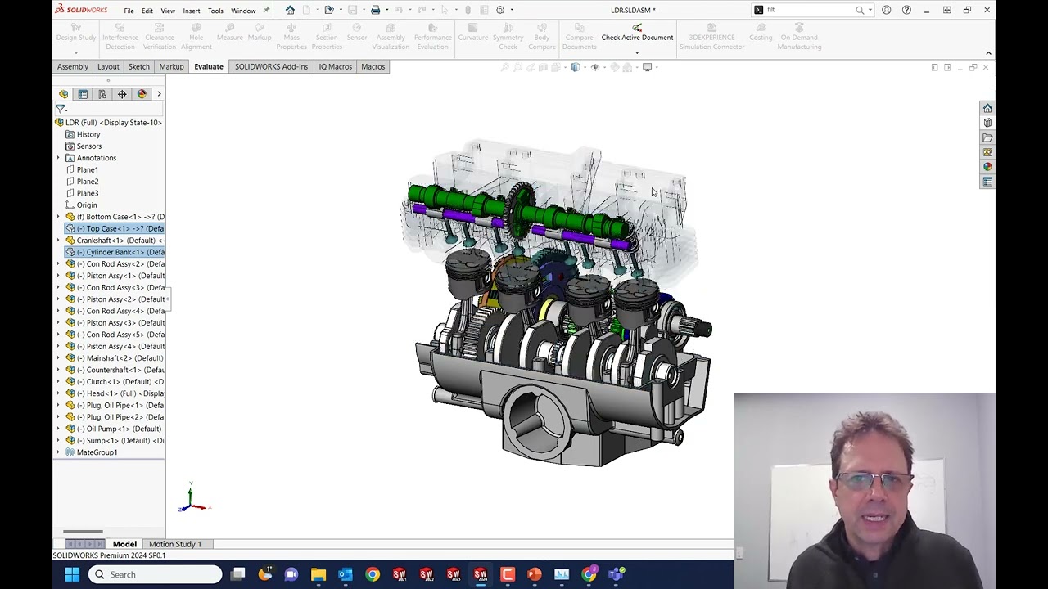
Task: Click Display Style cube icon in view toolbar
Action: click(576, 67)
